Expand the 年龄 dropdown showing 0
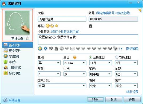This screenshot has height=104, width=143. 49,74
